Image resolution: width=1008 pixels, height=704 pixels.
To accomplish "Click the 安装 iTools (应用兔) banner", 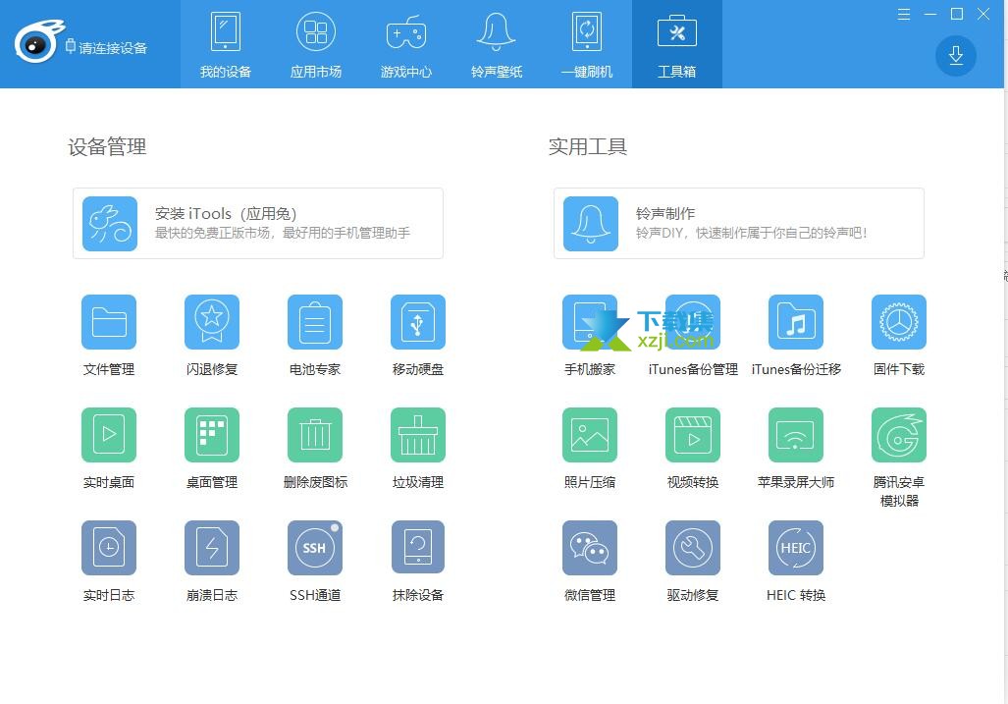I will click(x=258, y=224).
